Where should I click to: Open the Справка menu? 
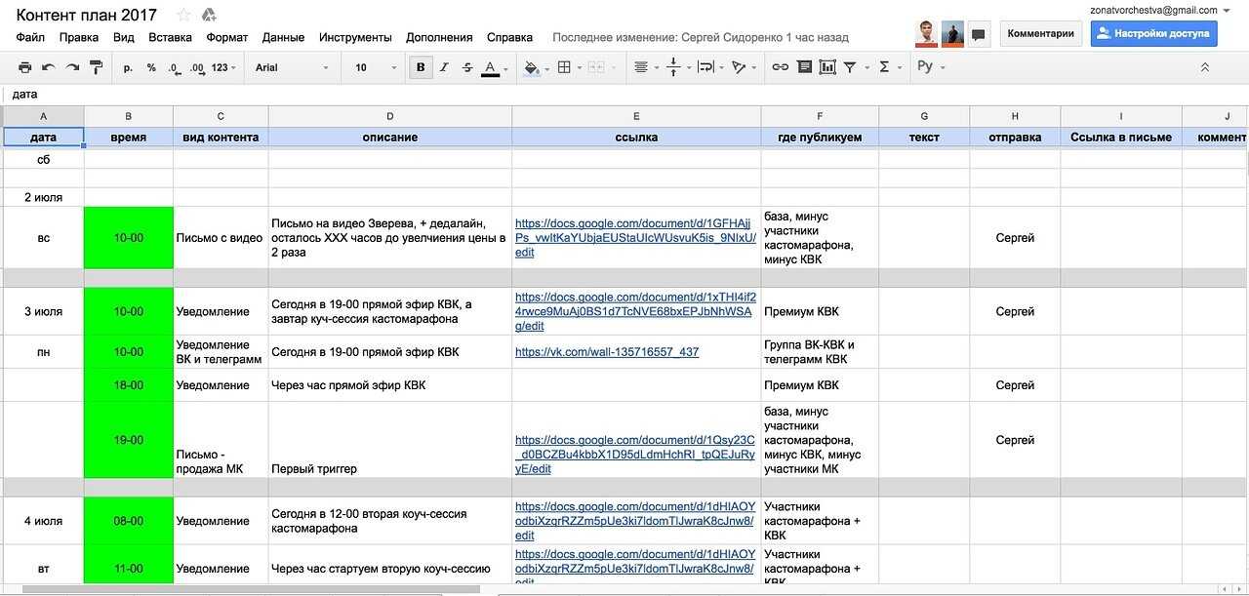[509, 37]
